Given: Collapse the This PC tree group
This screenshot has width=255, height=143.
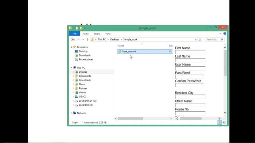Looking at the screenshot, I should (x=71, y=68).
